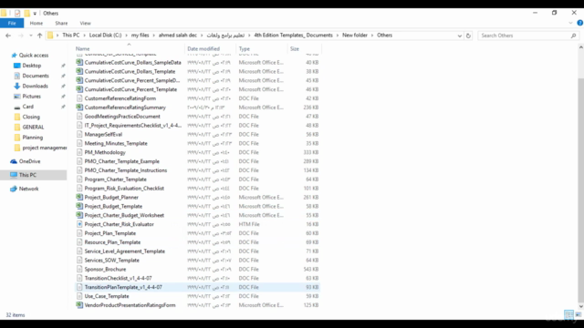
Task: Navigate to This PC breadcrumb
Action: tap(71, 35)
